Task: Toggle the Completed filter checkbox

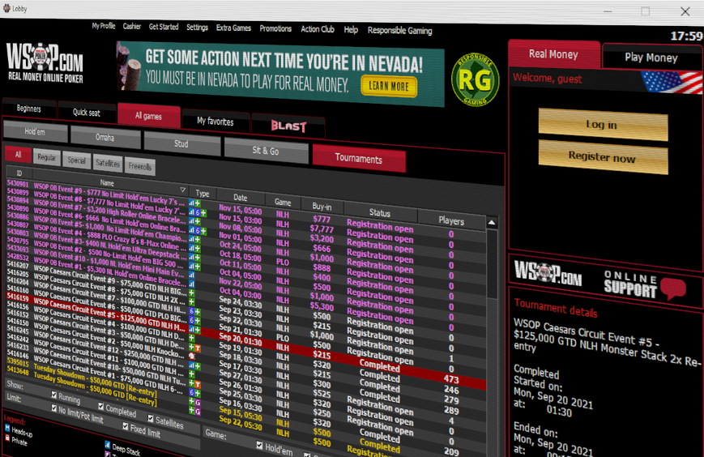Action: [100, 406]
